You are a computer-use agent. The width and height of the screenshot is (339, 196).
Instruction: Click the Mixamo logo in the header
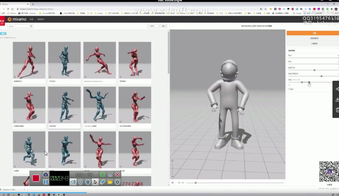[x=17, y=19]
